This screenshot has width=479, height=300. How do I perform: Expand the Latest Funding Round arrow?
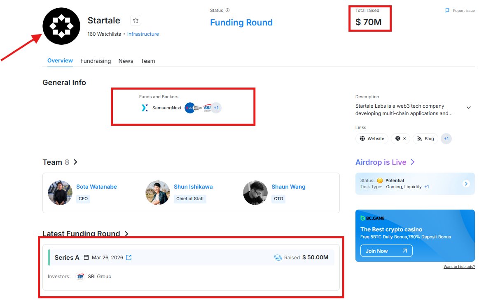pos(126,234)
